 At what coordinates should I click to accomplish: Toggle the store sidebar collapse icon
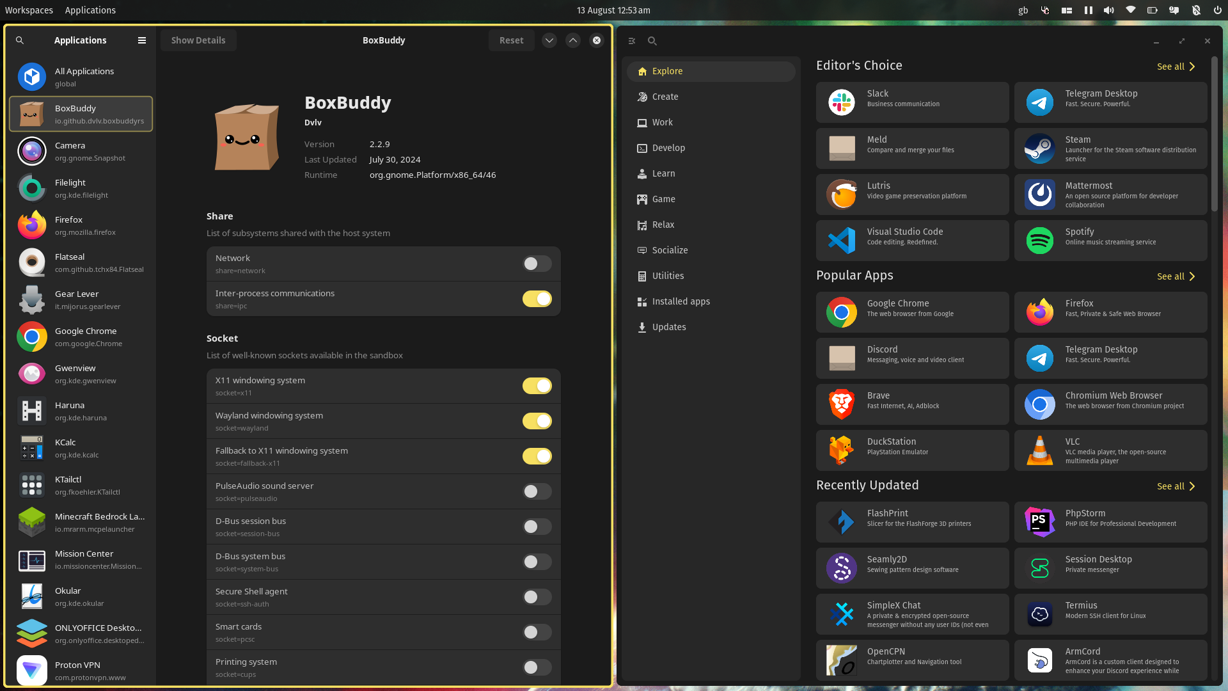tap(632, 41)
